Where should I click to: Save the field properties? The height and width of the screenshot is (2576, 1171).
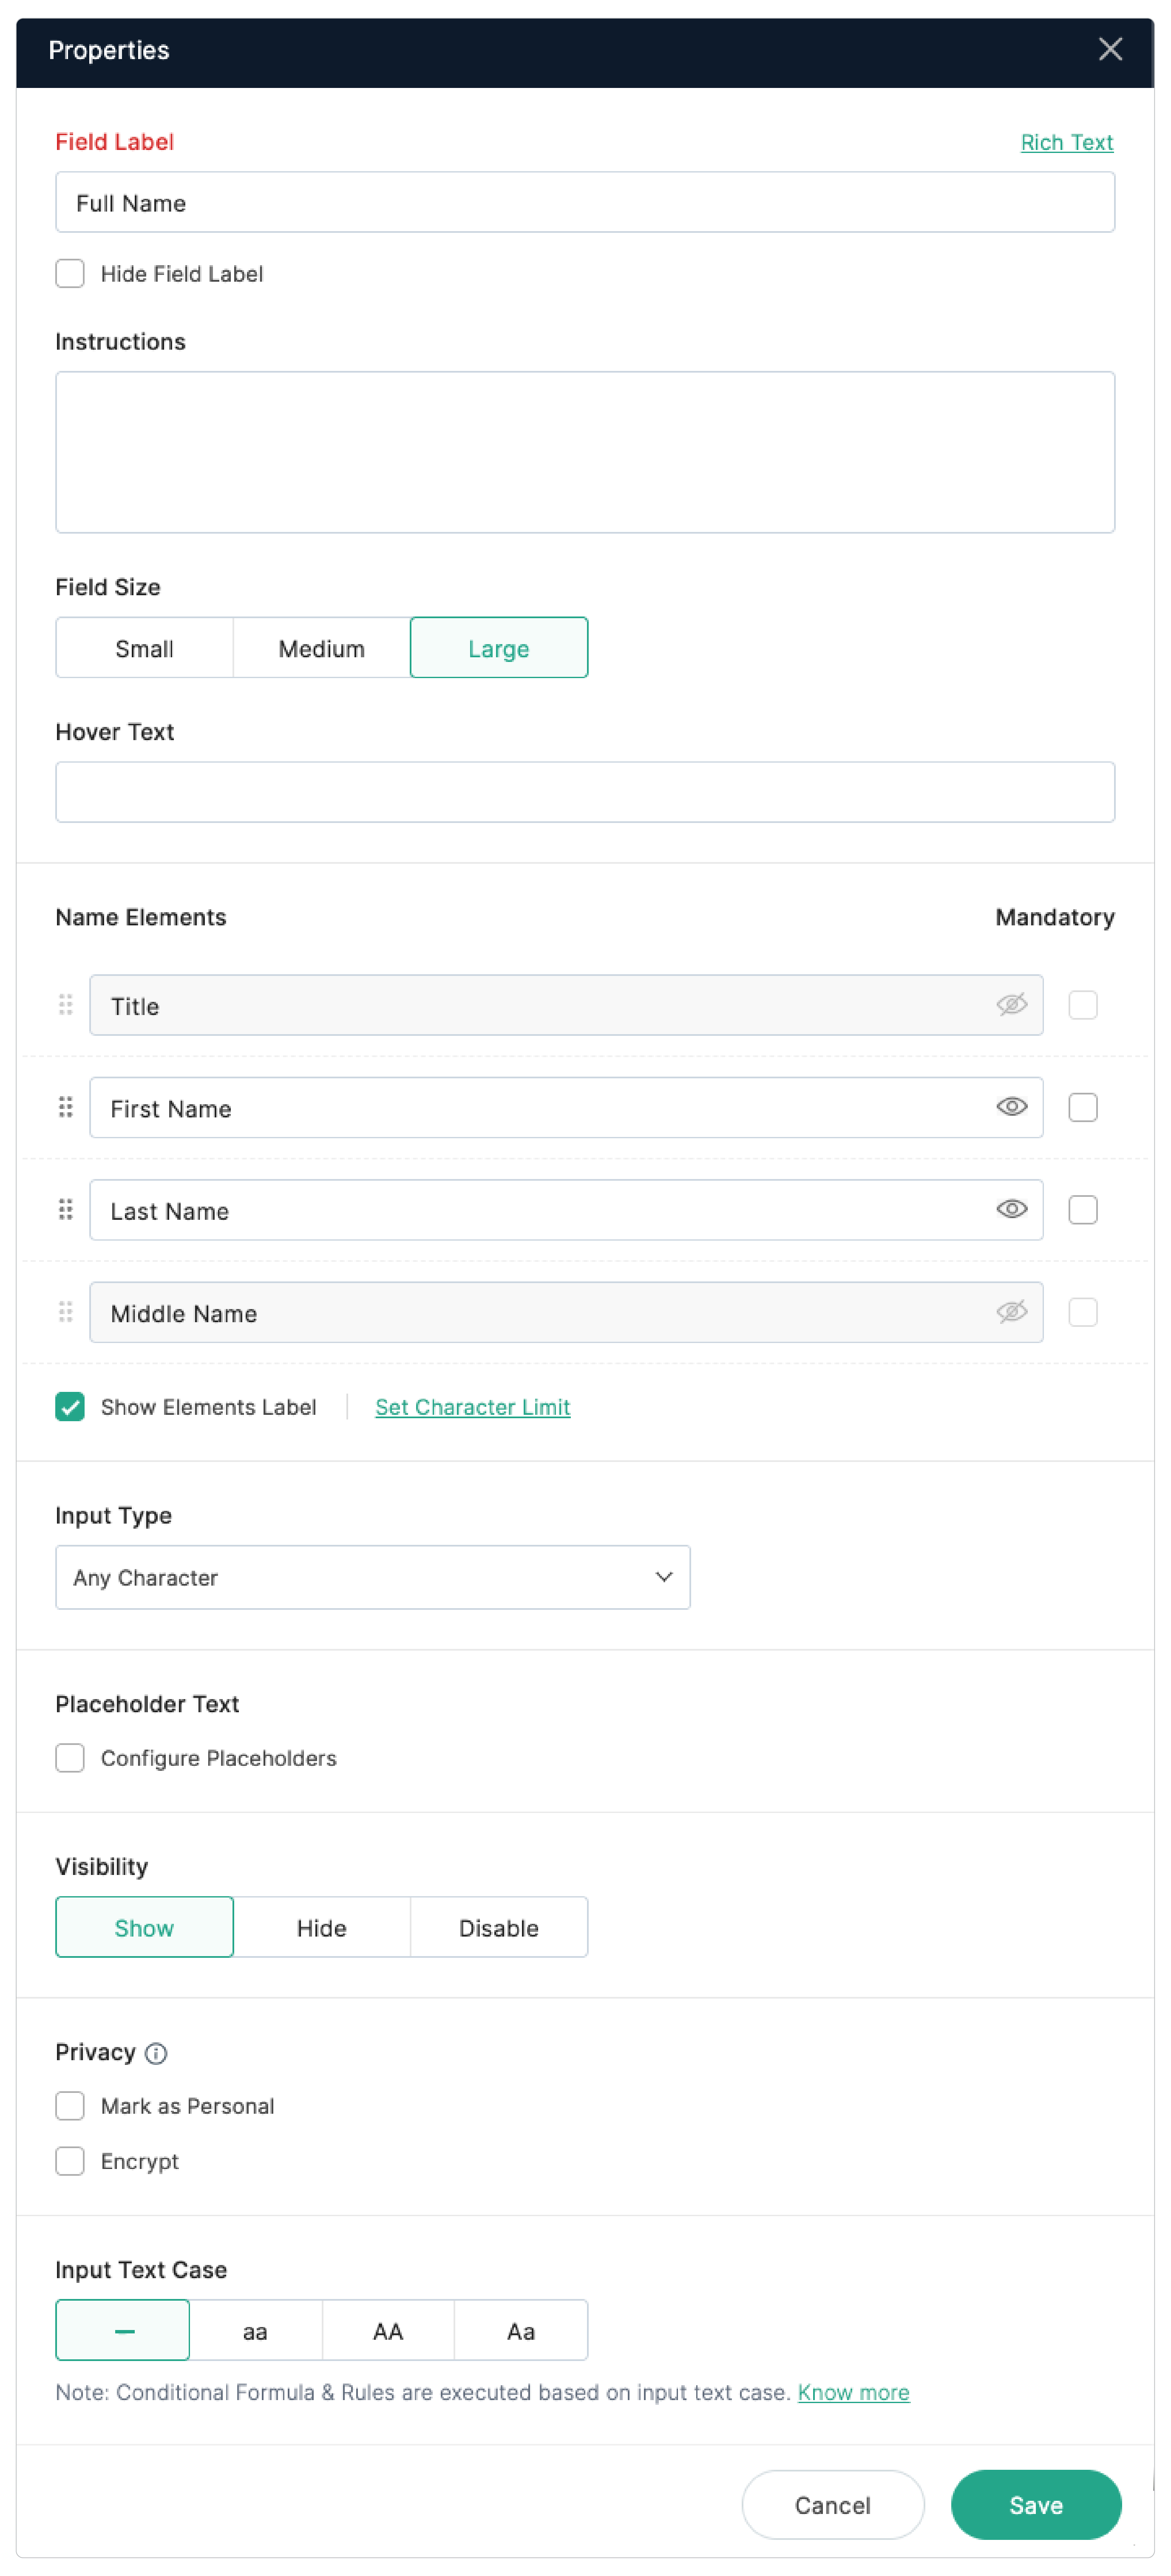point(1035,2505)
